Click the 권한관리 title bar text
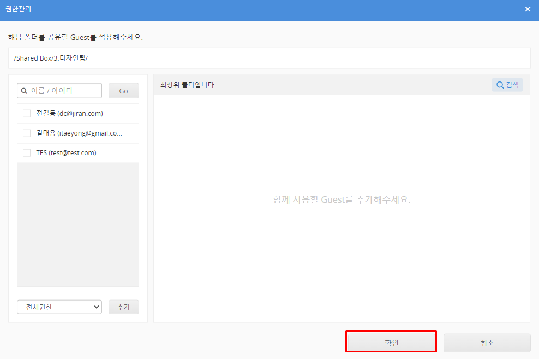The height and width of the screenshot is (359, 539). coord(19,9)
